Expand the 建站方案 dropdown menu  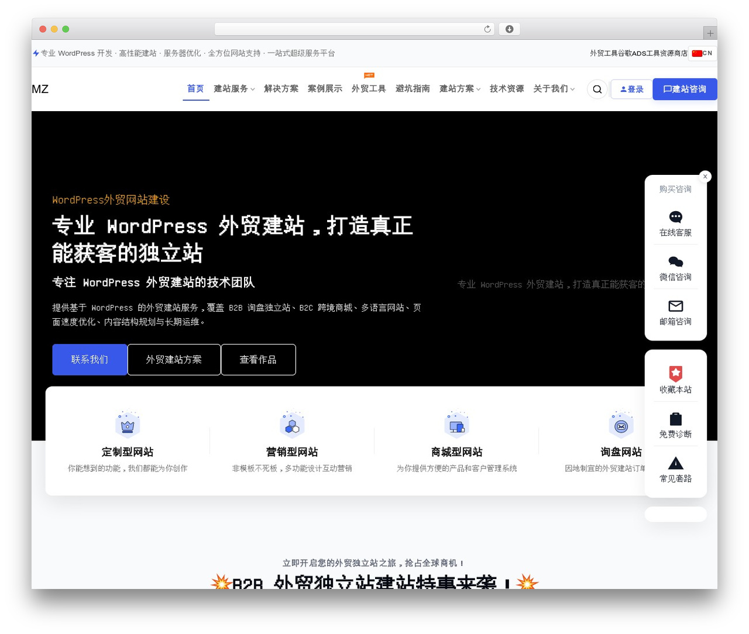click(x=460, y=89)
